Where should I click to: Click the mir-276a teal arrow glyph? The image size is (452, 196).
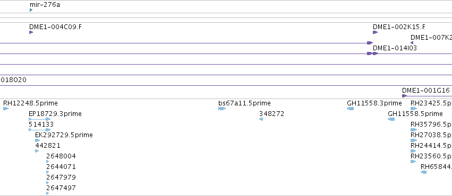tap(31, 10)
